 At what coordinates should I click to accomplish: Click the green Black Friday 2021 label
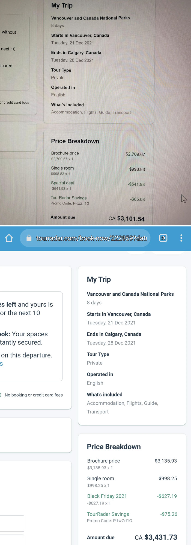coord(107,496)
